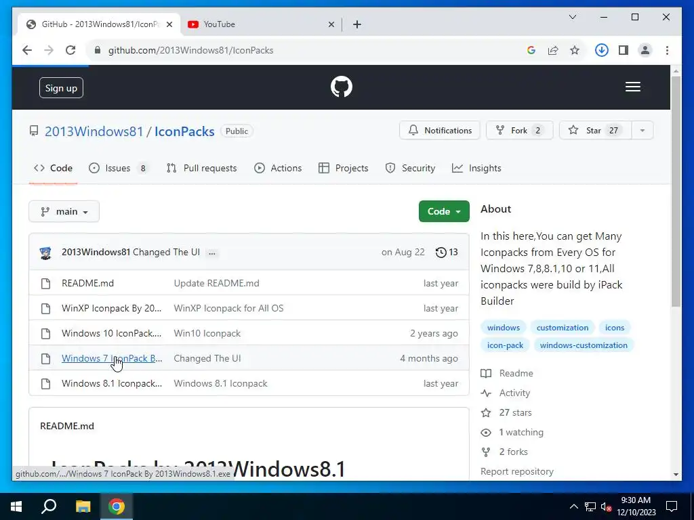Viewport: 694px width, 520px height.
Task: Open the Readme link in About
Action: 507,374
